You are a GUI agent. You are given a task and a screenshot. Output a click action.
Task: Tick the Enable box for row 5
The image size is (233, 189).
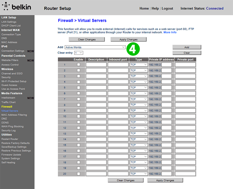point(79,88)
